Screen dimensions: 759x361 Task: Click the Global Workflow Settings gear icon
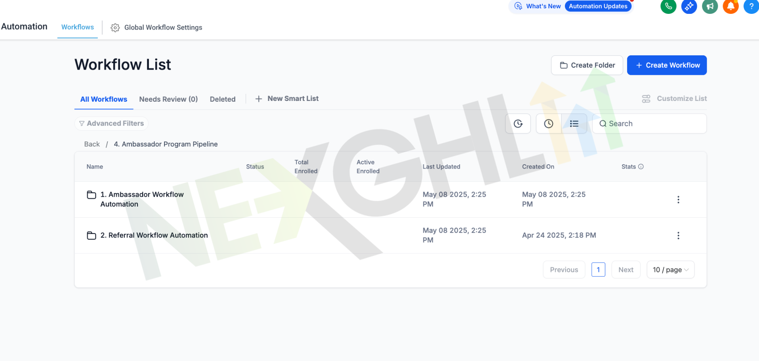click(115, 28)
